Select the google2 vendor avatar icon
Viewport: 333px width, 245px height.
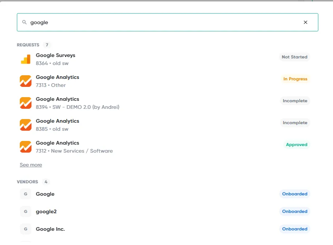point(26,211)
